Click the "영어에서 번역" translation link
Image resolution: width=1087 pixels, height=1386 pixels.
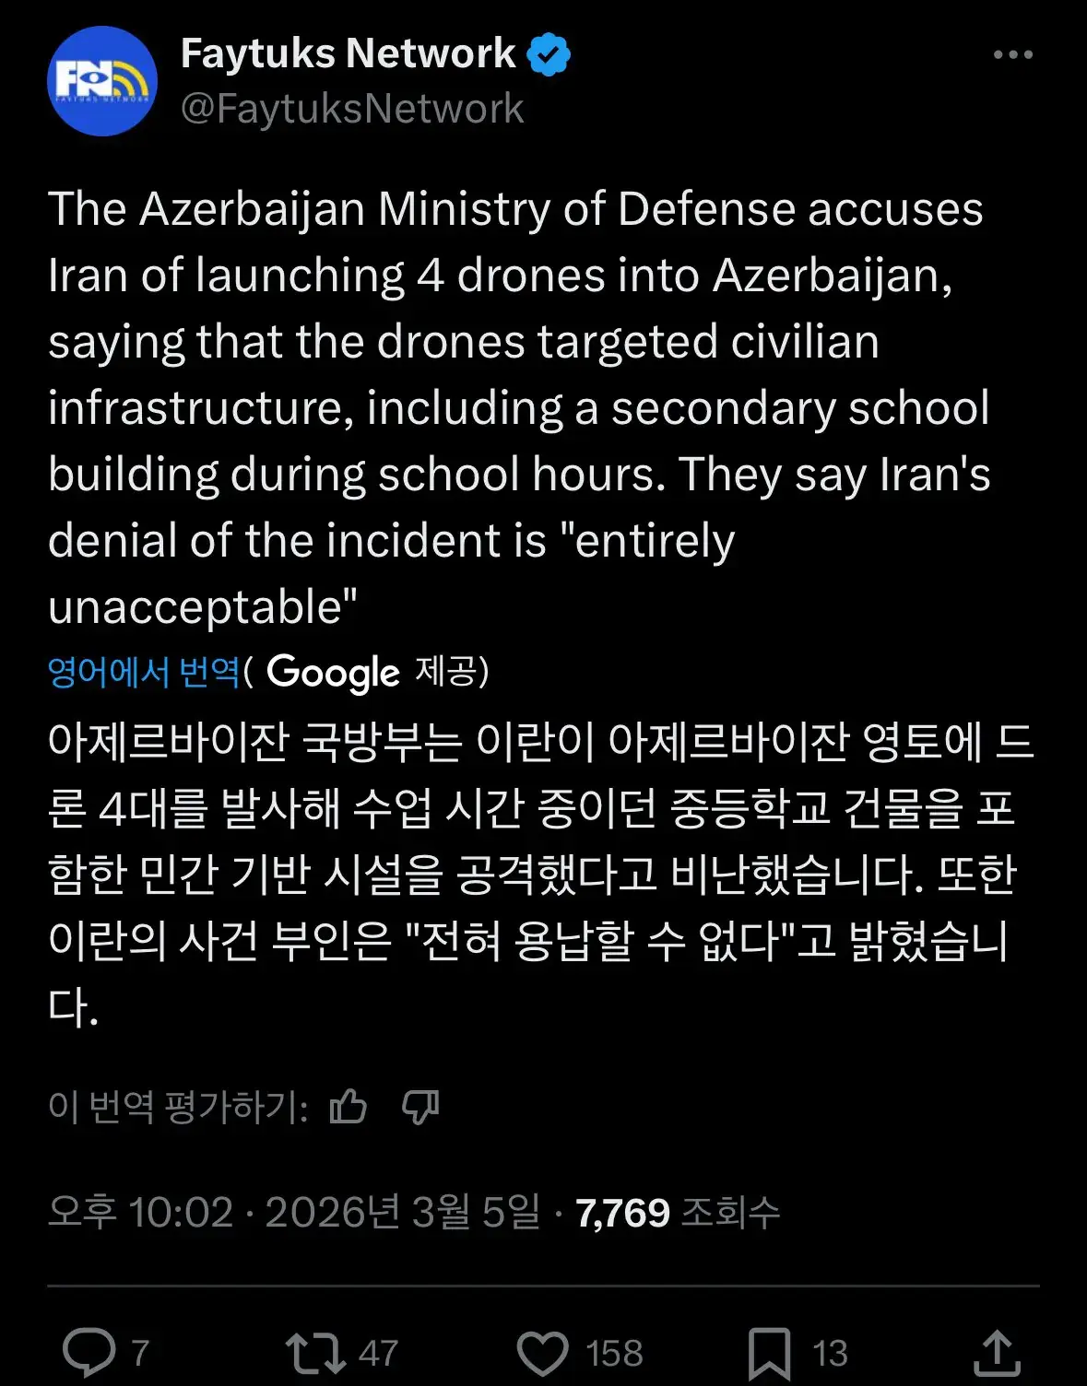coord(144,672)
